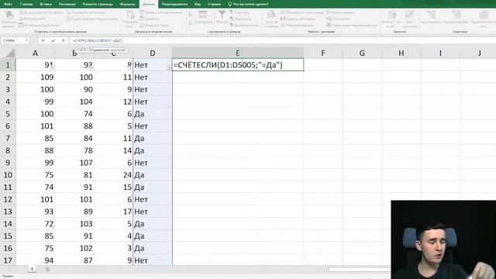Switch to the Вид tab
Image resolution: width=496 pixels, height=279 pixels.
pos(198,4)
